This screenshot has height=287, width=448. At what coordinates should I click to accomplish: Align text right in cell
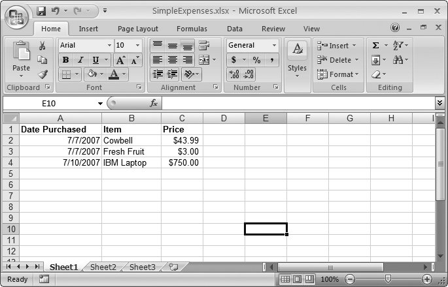[x=187, y=60]
